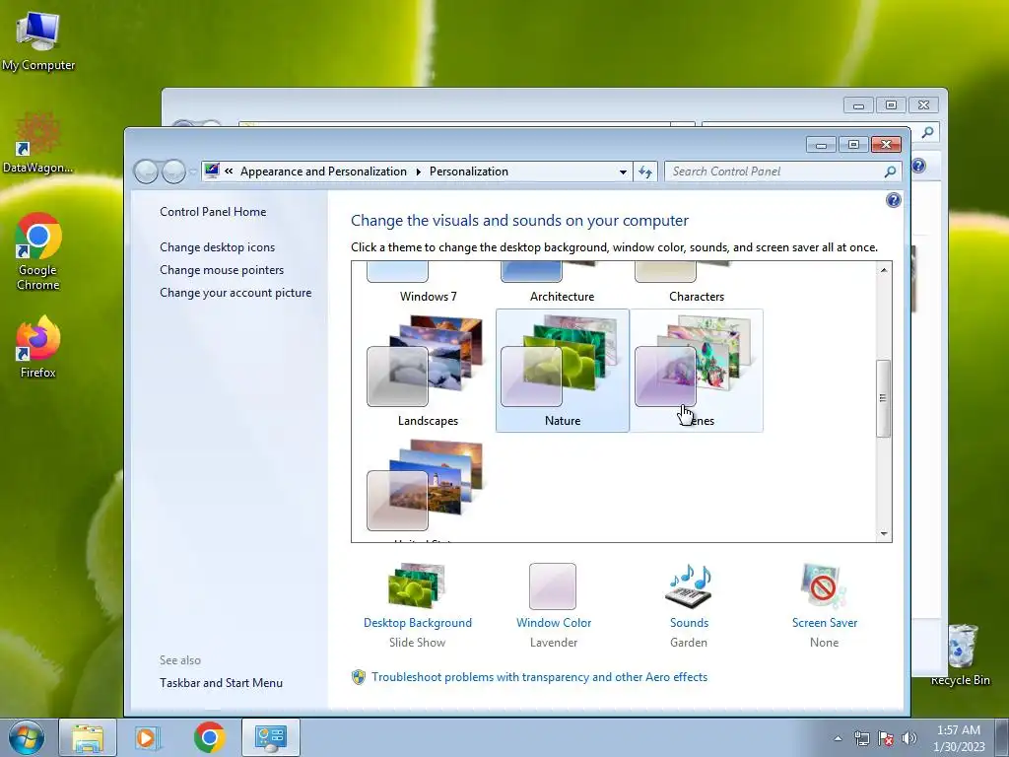Launch Firefox from the desktop
Image resolution: width=1009 pixels, height=757 pixels.
tap(38, 346)
